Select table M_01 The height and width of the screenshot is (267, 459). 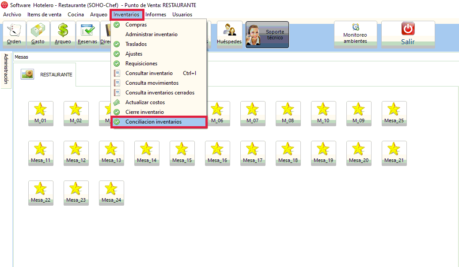[41, 113]
